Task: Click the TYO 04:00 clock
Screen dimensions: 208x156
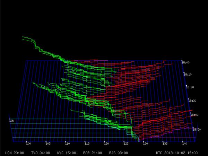Action: pos(41,153)
